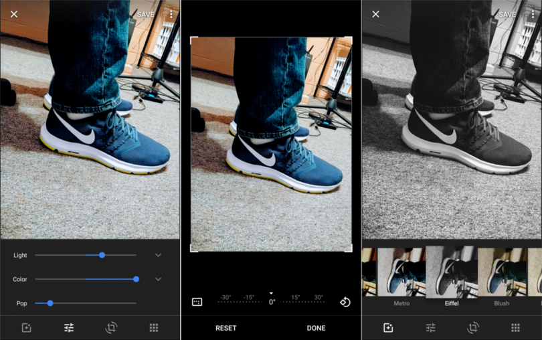This screenshot has height=340, width=542.
Task: Open crop and rotate tool from the Light/Color adjustments screen
Action: tap(111, 327)
